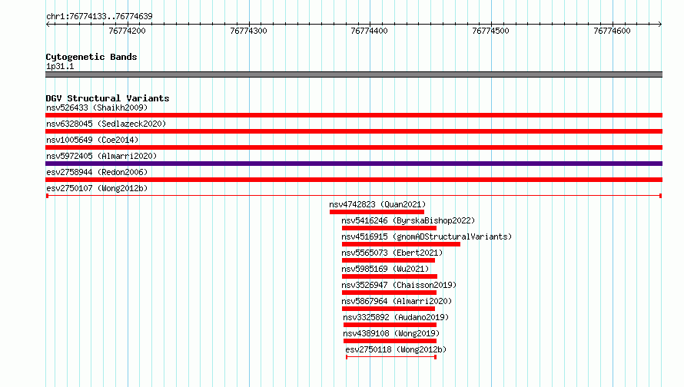Select the Cytogenetic Bands track title
Image resolution: width=684 pixels, height=387 pixels.
91,57
